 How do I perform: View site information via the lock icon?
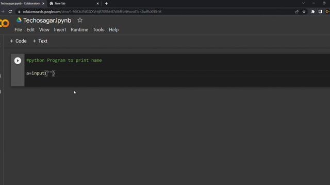(x=19, y=12)
